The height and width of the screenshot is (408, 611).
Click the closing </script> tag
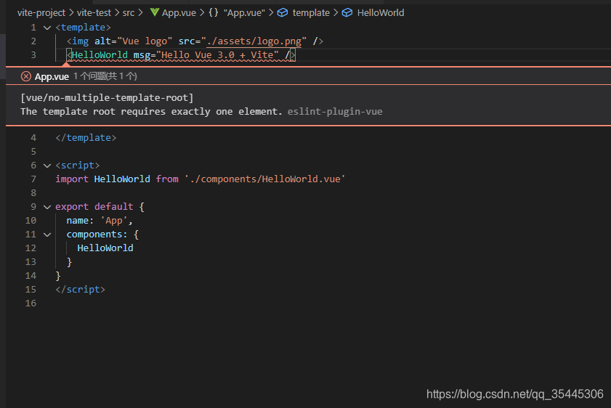(80, 289)
